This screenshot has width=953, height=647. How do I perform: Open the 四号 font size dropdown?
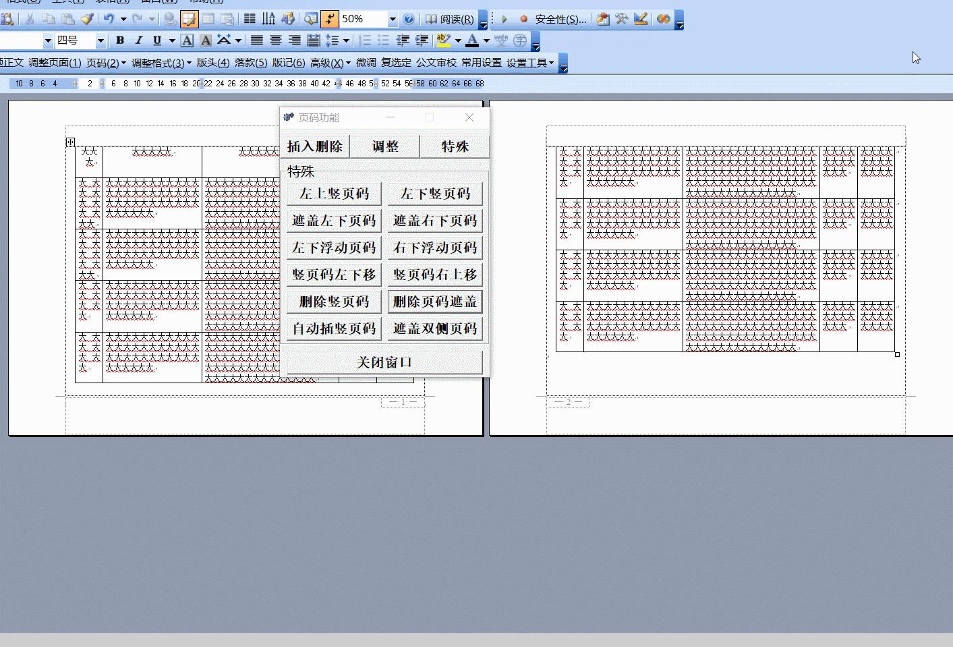100,40
